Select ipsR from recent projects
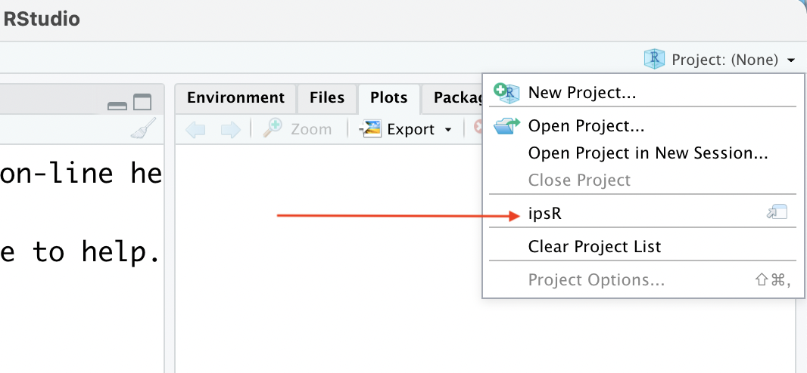The image size is (807, 373). (545, 214)
